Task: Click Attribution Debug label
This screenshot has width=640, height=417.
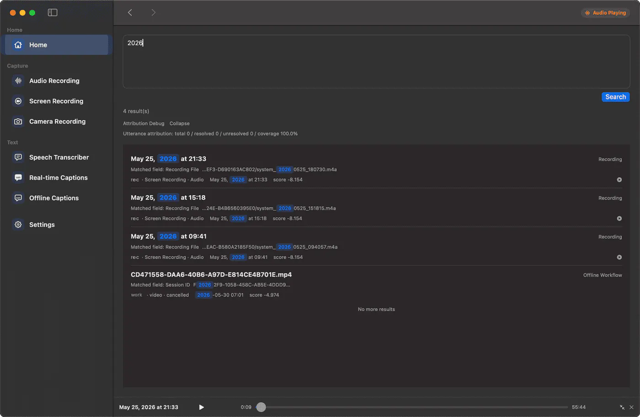Action: [x=144, y=123]
